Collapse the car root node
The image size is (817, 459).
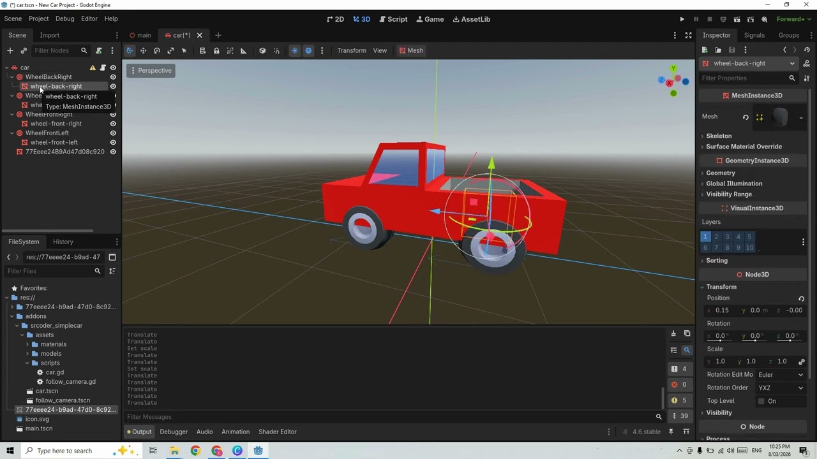tap(6, 68)
